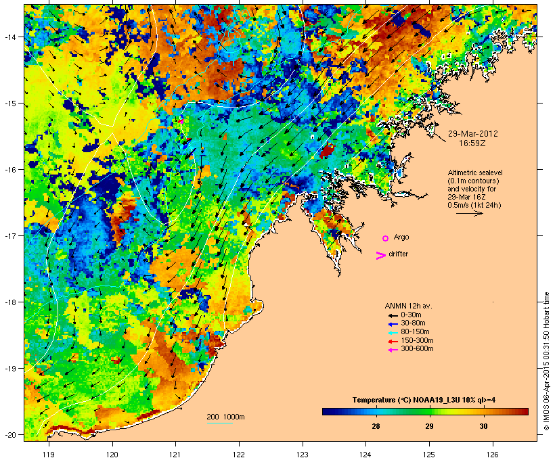
Task: Click the red 150-300m arrow in legend
Action: coord(393,342)
